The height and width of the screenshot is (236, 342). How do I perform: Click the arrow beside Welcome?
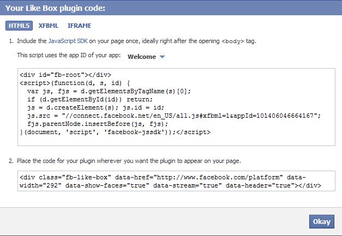coord(162,57)
